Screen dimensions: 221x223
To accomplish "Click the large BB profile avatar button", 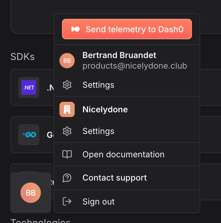I will pyautogui.click(x=31, y=193).
